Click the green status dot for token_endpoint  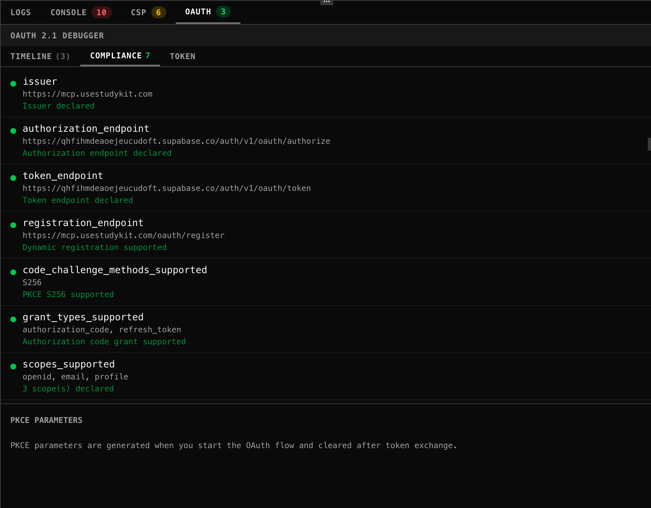13,178
